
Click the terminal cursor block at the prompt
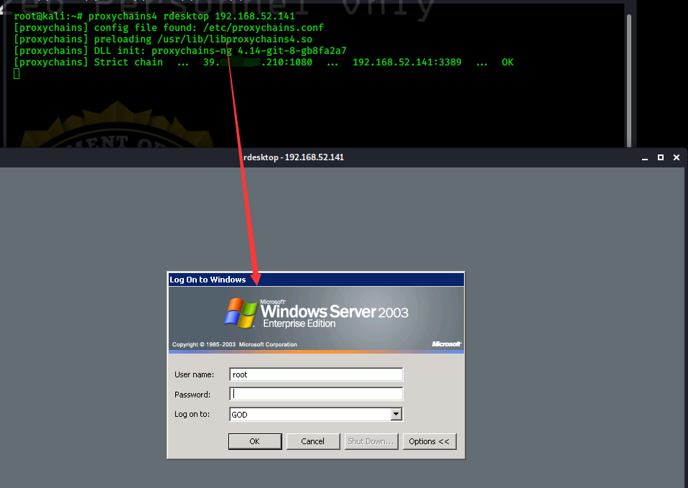click(17, 74)
